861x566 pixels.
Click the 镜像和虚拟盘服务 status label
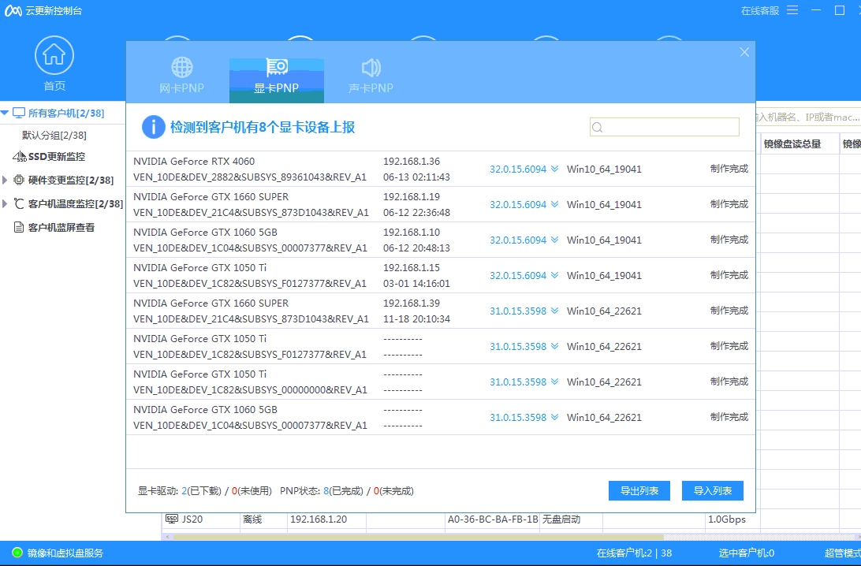click(65, 553)
